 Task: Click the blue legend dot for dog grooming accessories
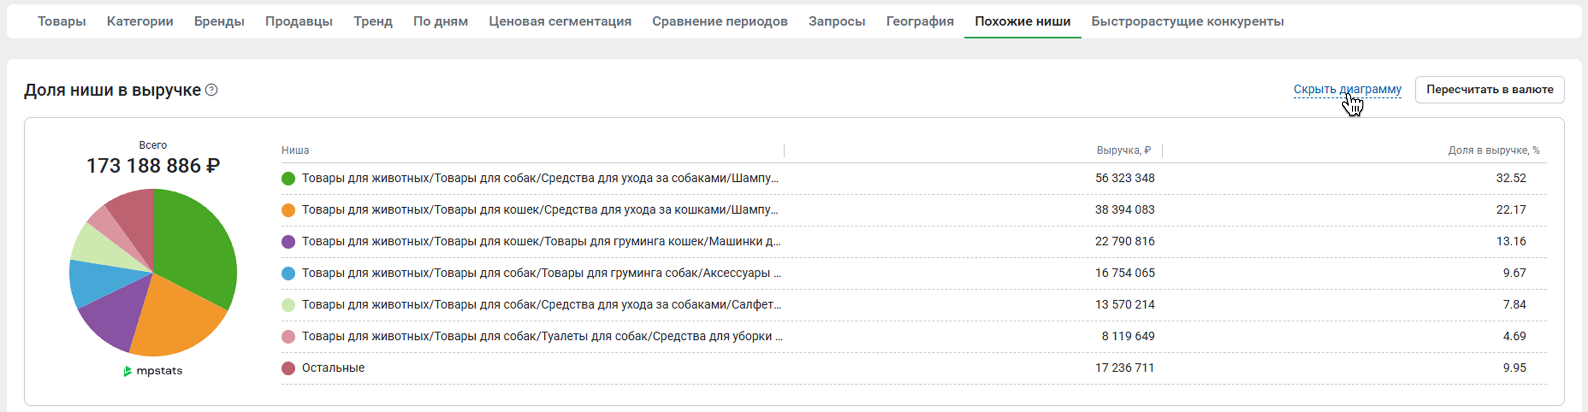click(288, 274)
